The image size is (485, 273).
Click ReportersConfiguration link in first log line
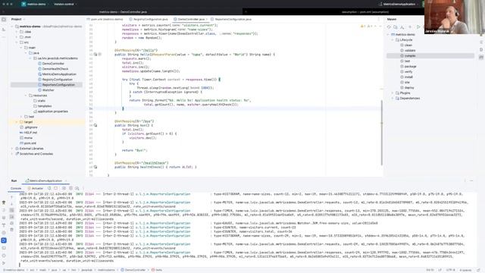click(163, 194)
